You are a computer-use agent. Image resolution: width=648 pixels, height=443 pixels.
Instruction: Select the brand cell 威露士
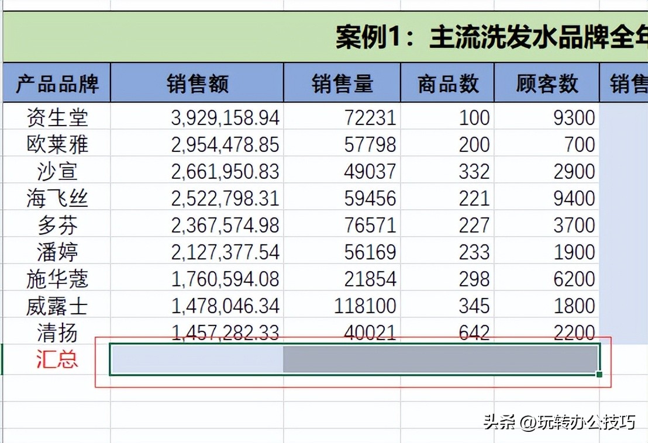pyautogui.click(x=57, y=304)
